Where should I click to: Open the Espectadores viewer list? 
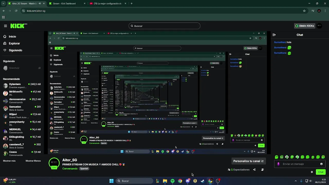click(x=239, y=170)
